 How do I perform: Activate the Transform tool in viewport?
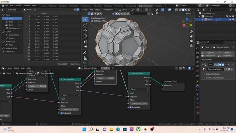click(x=85, y=47)
